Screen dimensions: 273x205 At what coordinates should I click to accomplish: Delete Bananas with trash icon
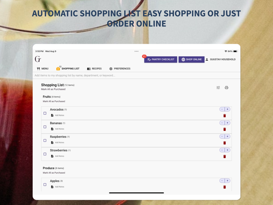click(225, 129)
